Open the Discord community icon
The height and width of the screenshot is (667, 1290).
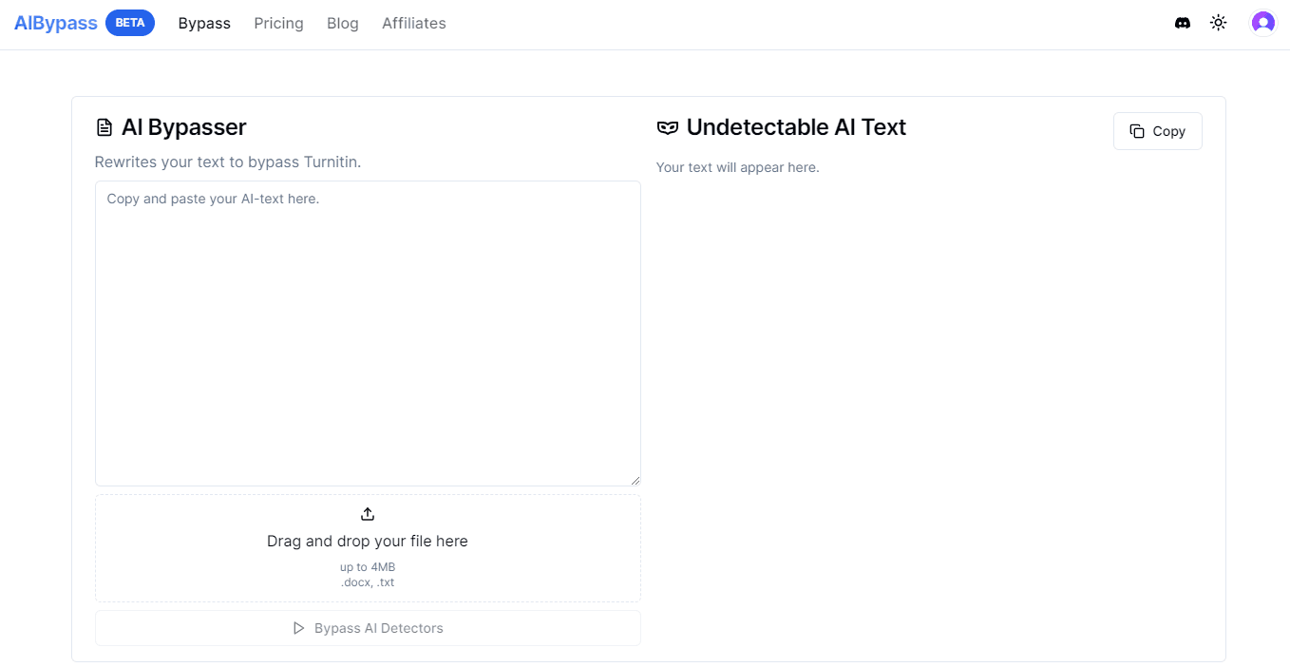[x=1183, y=23]
